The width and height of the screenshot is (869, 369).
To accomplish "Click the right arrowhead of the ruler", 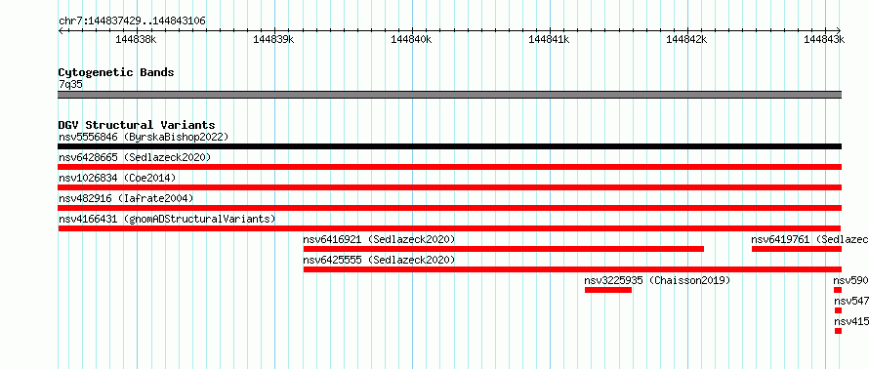I will (839, 30).
